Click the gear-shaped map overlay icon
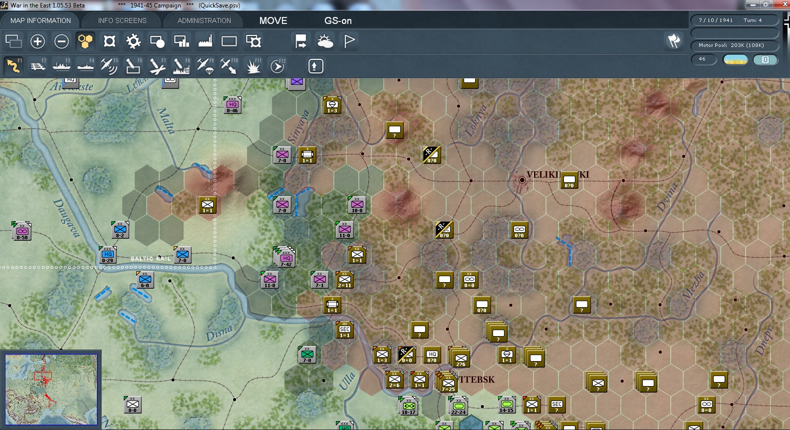Screen dimensions: 790x430 coord(133,41)
